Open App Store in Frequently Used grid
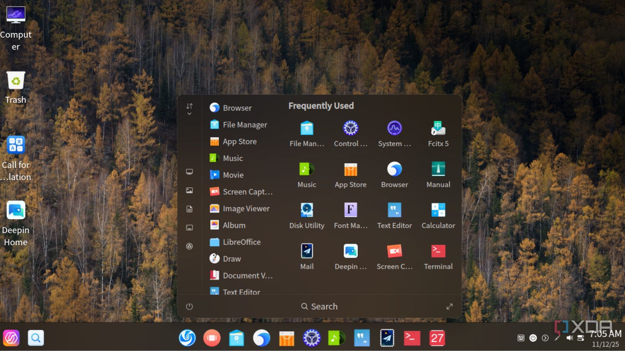This screenshot has height=351, width=625. (x=350, y=174)
